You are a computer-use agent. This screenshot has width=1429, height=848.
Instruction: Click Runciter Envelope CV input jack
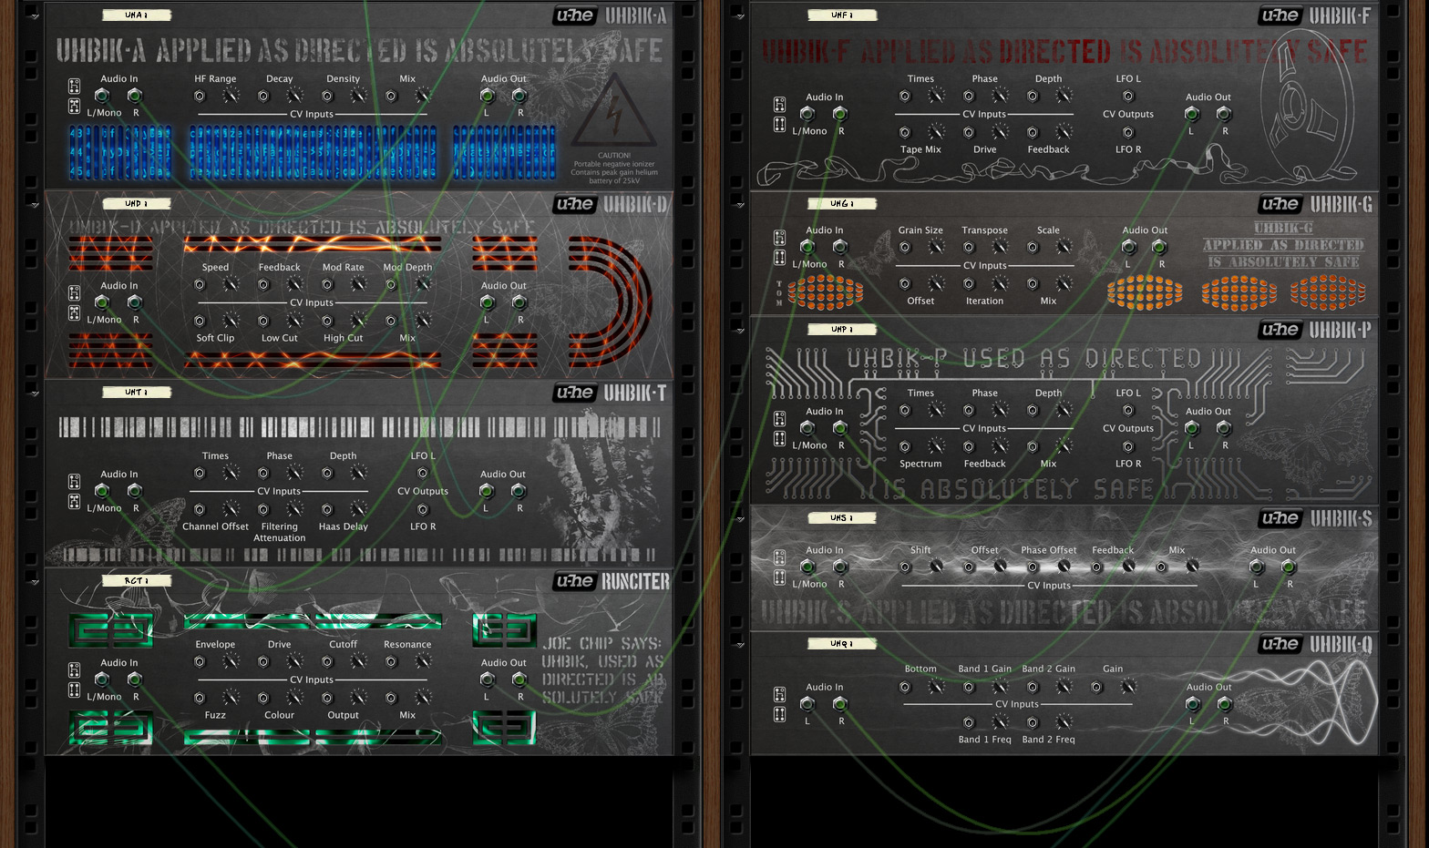(x=200, y=661)
